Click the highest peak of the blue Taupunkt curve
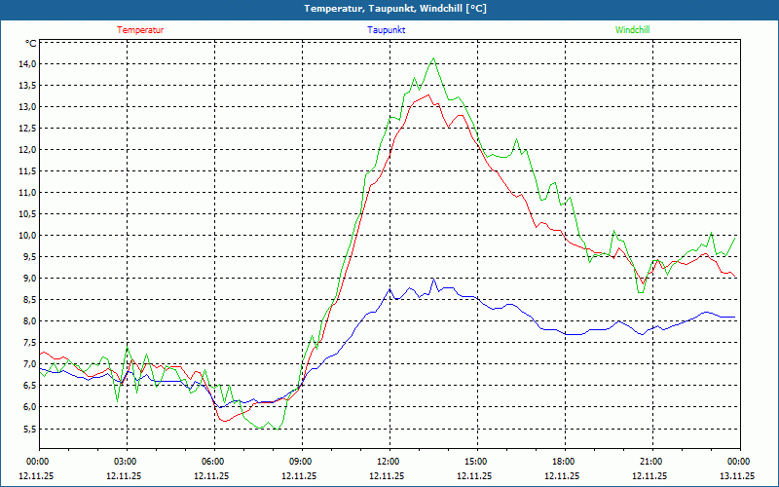 pos(434,280)
